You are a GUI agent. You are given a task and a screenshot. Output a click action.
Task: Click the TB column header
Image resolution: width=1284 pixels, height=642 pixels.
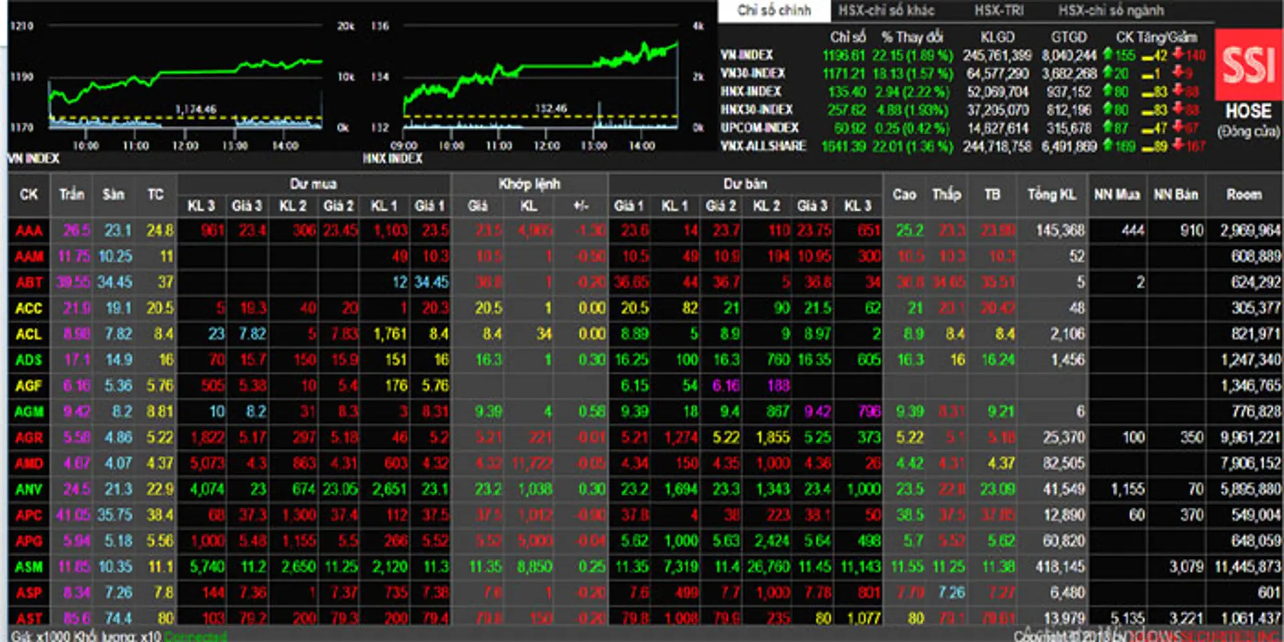(992, 195)
